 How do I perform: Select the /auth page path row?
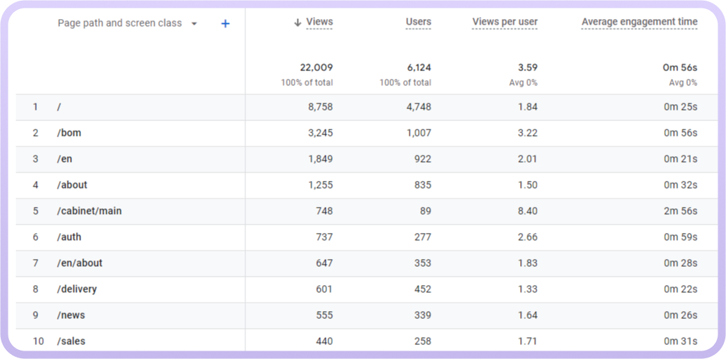(x=68, y=237)
